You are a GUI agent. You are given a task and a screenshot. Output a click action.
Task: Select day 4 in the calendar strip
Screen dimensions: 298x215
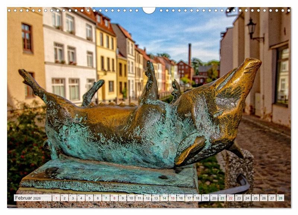81,198
